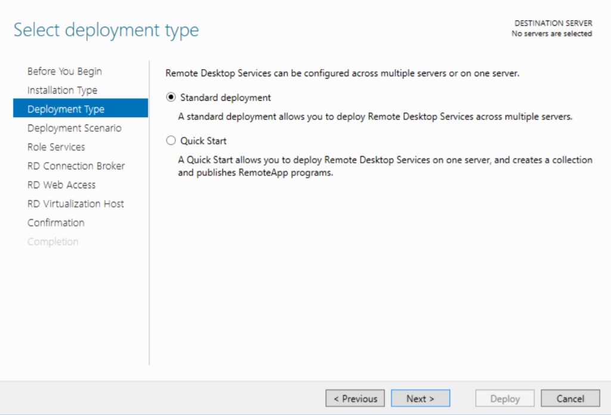
Task: Select the Standard deployment radio button
Action: point(170,97)
